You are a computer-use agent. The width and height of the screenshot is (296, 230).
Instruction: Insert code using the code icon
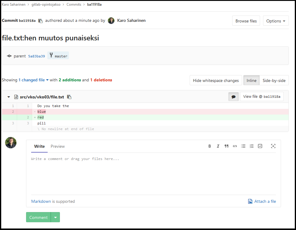click(235, 146)
